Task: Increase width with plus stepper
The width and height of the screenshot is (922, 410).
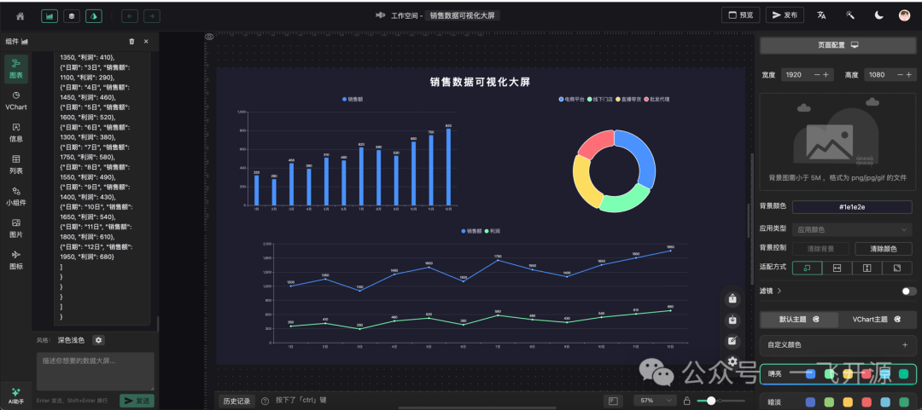Action: (826, 75)
